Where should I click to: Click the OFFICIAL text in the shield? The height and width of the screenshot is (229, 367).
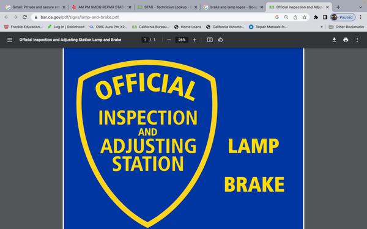tap(145, 86)
